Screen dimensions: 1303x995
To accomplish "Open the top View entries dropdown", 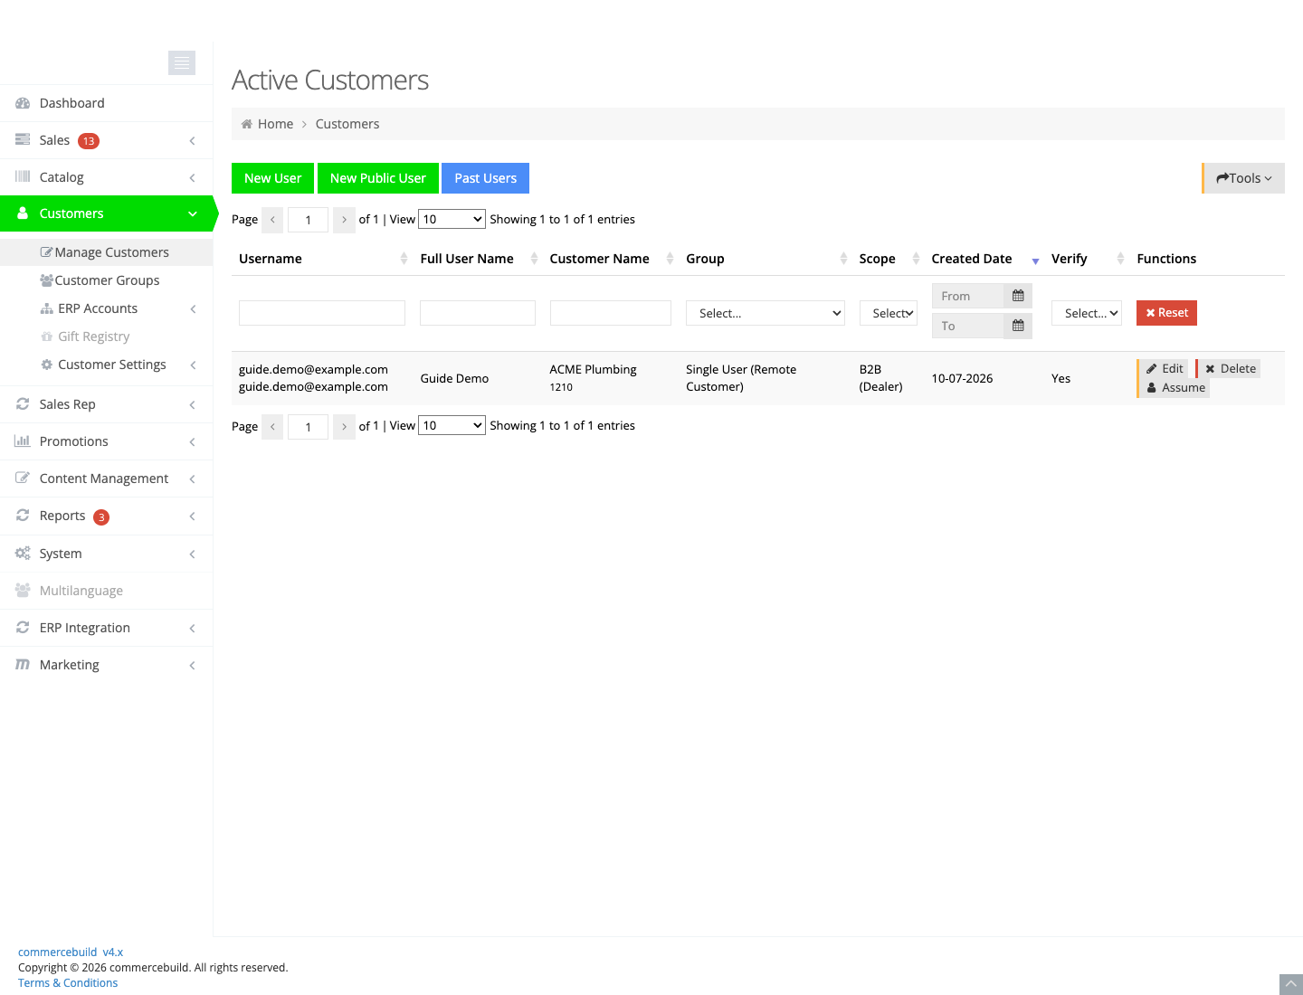I will tap(452, 219).
